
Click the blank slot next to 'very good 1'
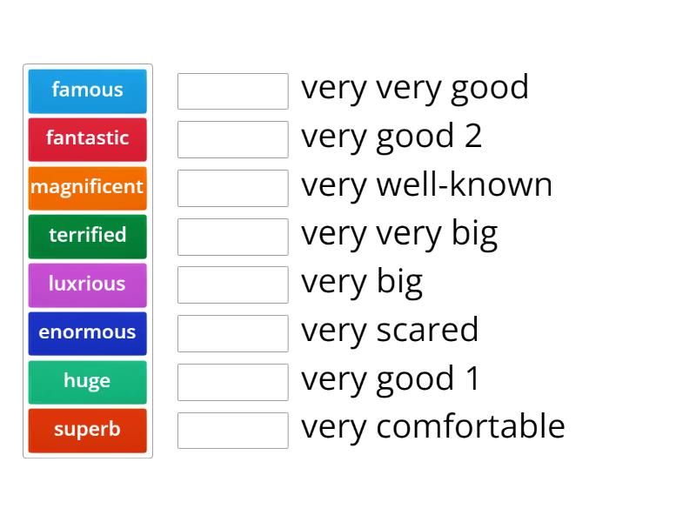pos(232,382)
